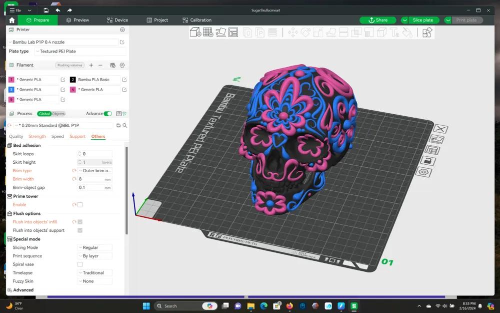Image resolution: width=500 pixels, height=313 pixels.
Task: Click the Save disk icon in title bar
Action: coord(46,10)
